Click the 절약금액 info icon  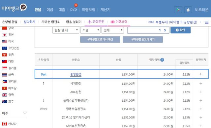162,60
